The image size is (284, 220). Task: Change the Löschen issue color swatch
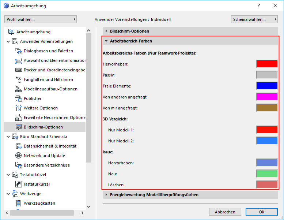click(267, 184)
